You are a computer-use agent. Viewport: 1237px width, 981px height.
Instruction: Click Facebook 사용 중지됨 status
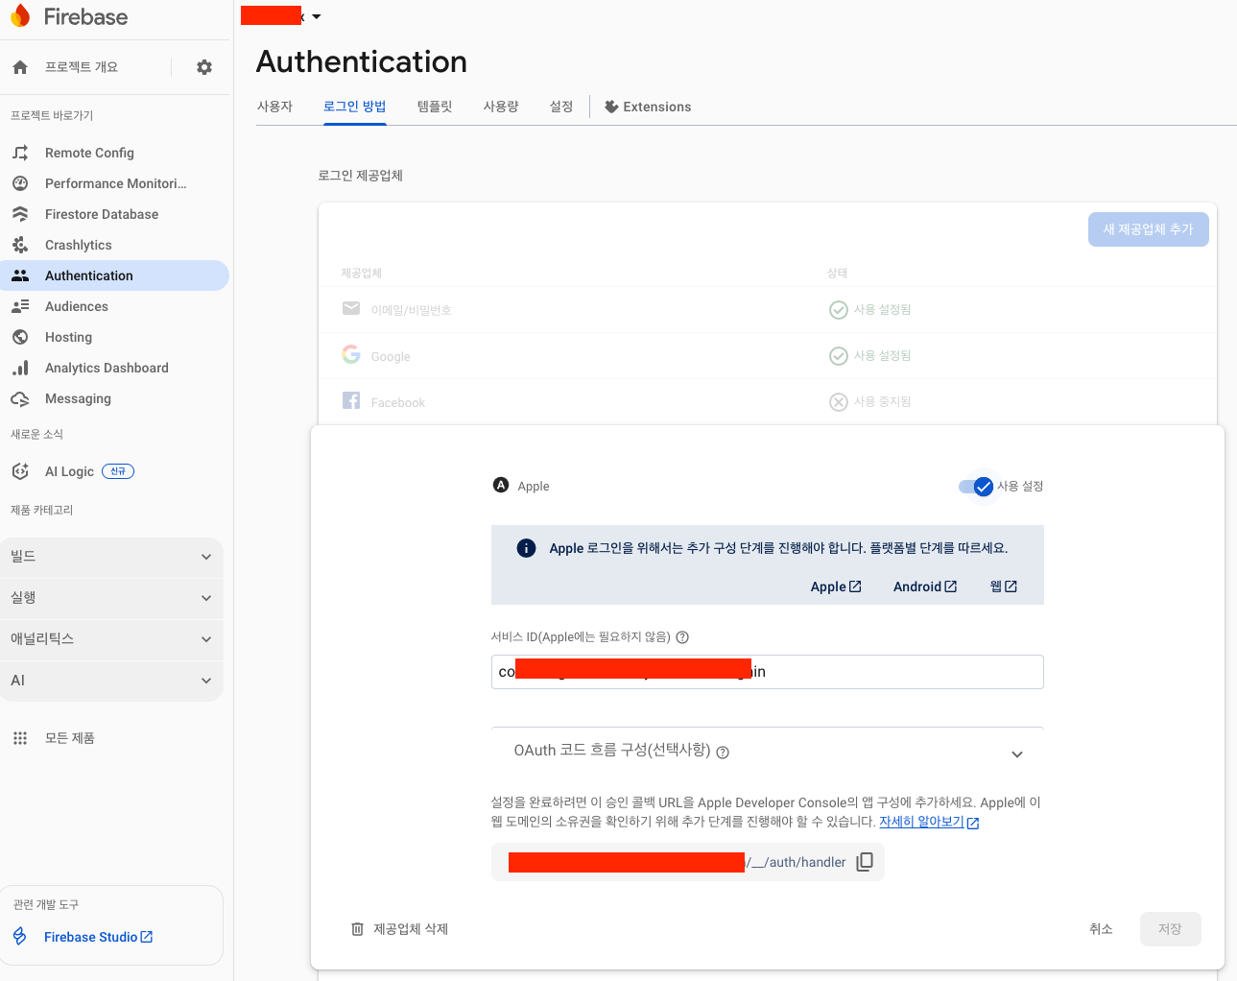click(x=870, y=402)
